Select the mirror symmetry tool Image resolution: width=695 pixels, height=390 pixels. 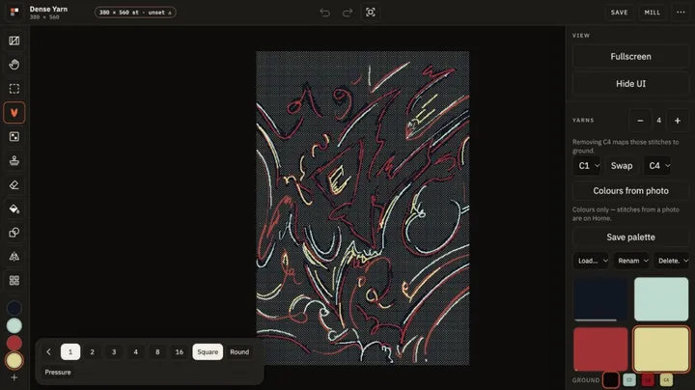coord(14,257)
